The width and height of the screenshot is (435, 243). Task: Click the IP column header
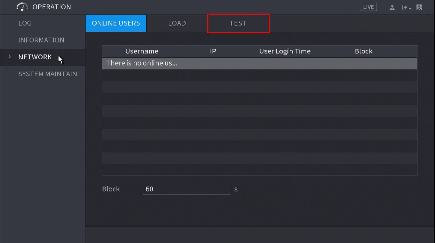pyautogui.click(x=213, y=51)
